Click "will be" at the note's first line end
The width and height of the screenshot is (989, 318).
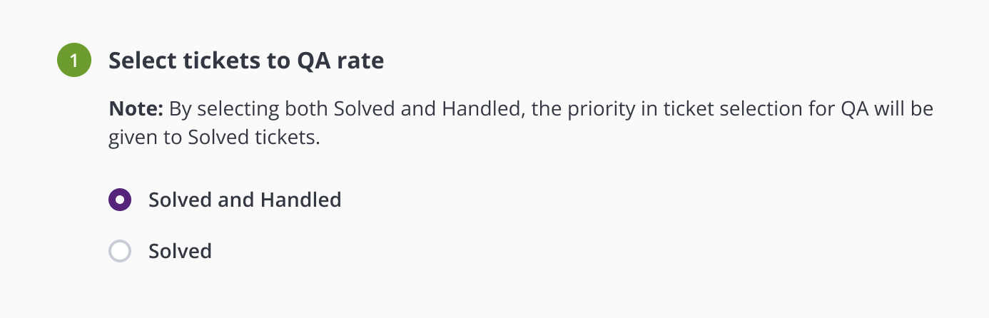[904, 110]
